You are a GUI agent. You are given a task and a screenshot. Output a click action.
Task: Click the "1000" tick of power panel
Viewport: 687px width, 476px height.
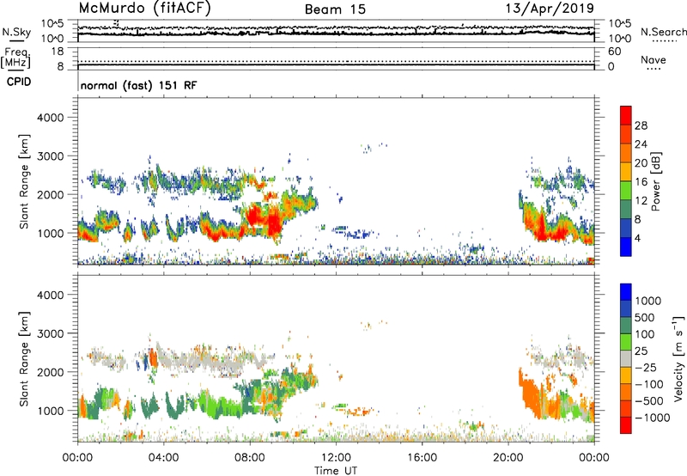[50, 233]
